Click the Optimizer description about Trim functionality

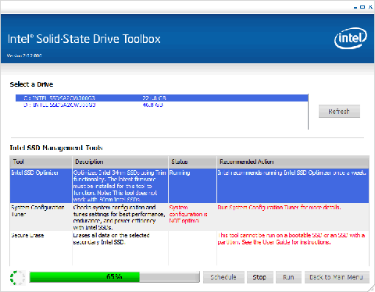tap(120, 186)
